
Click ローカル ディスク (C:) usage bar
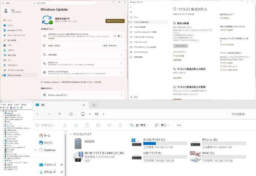click(165, 143)
